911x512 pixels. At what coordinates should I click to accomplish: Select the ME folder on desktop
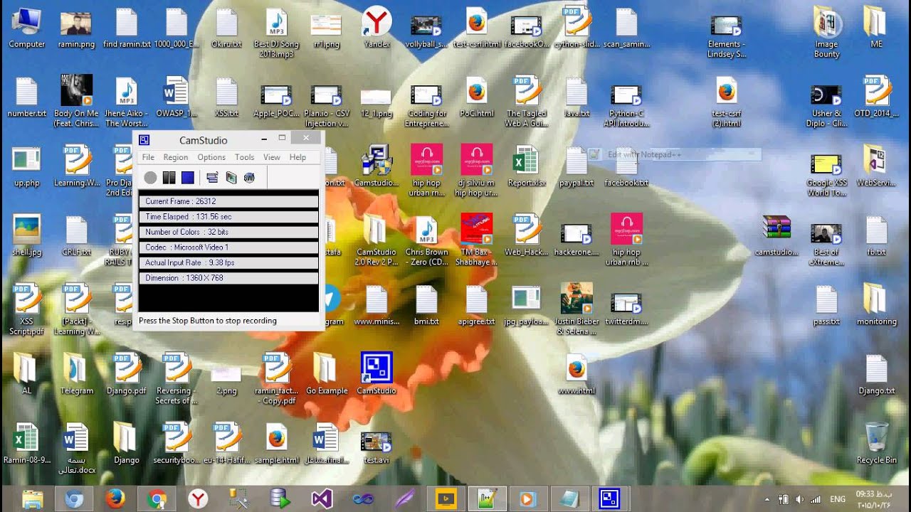click(x=877, y=28)
